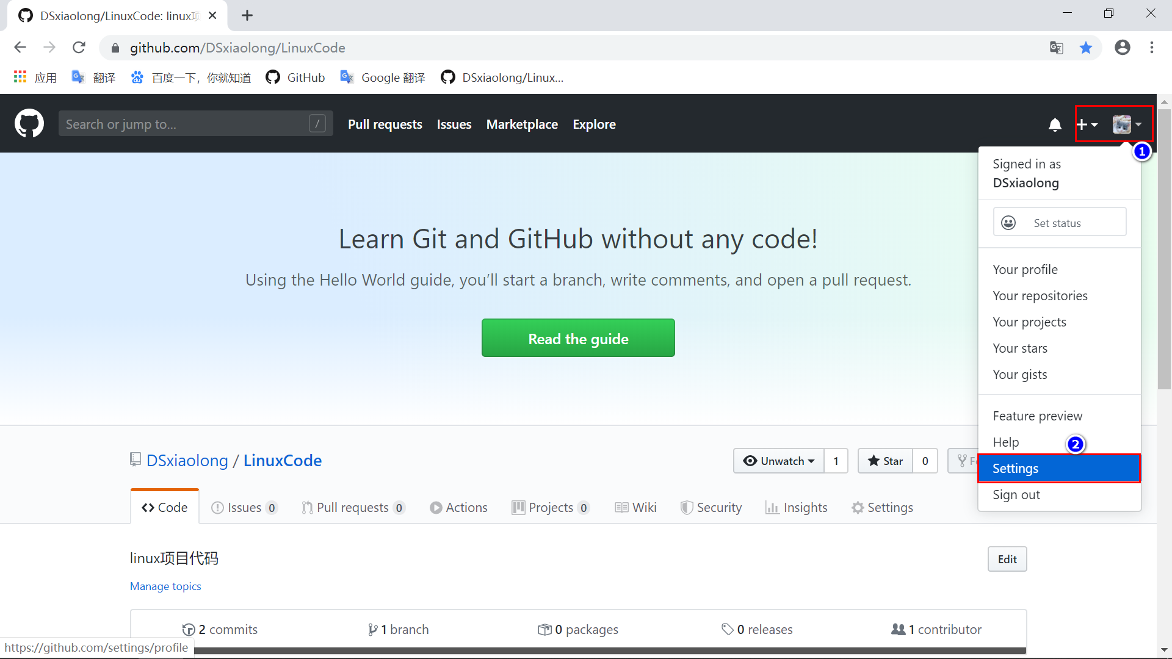This screenshot has height=659, width=1172.
Task: Select Settings in the user menu
Action: 1059,468
